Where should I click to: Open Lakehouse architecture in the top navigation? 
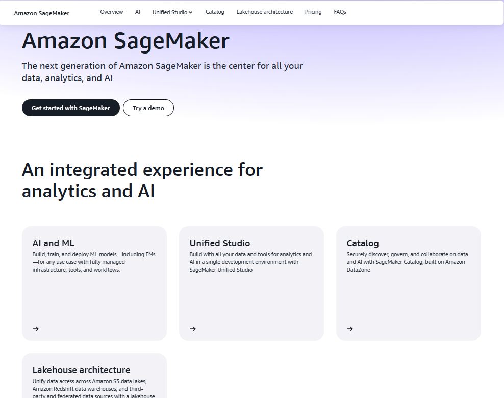pos(265,12)
